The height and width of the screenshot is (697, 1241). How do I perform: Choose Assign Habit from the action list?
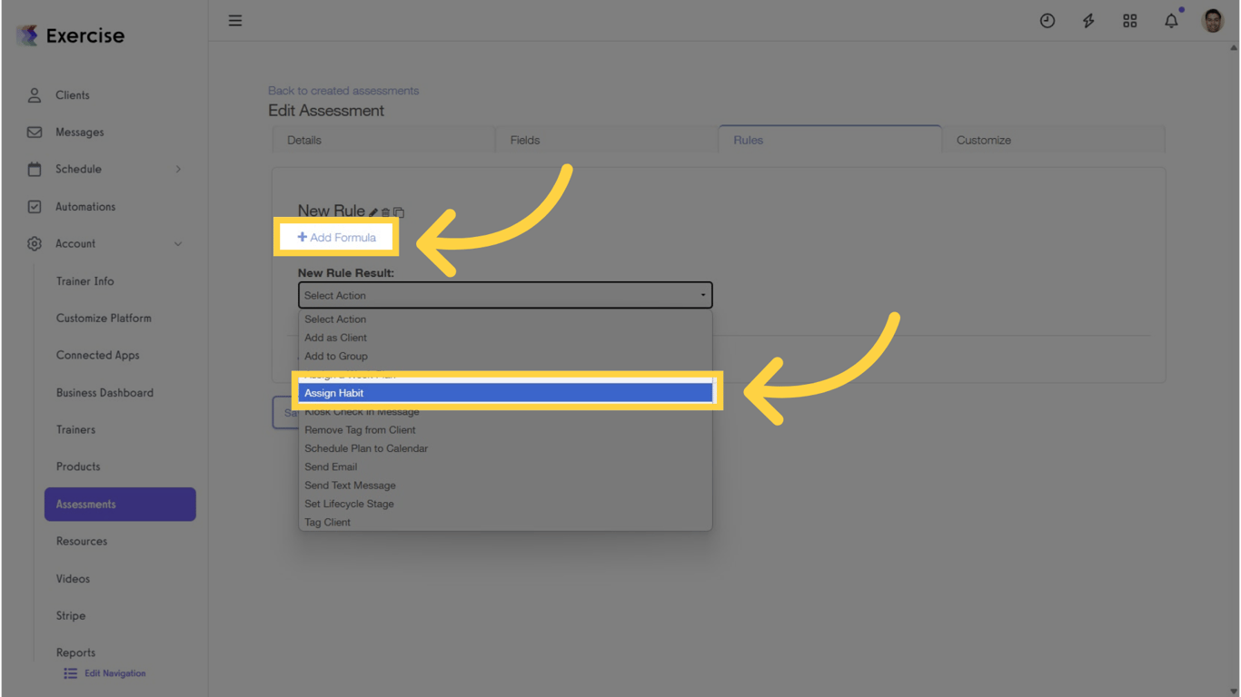click(505, 392)
